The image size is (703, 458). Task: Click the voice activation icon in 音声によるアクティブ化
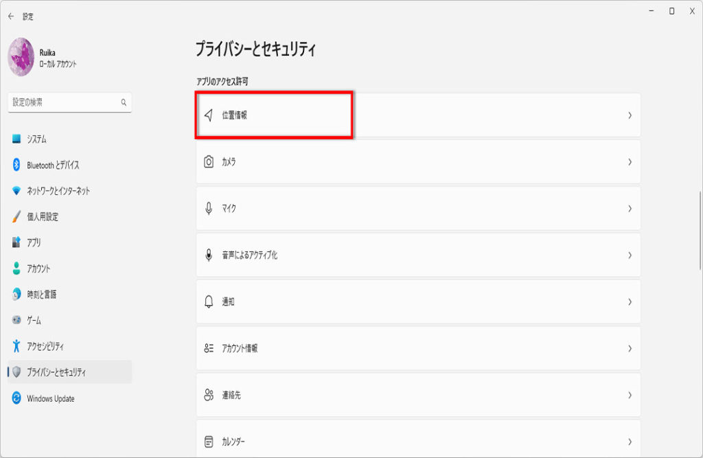(x=209, y=255)
